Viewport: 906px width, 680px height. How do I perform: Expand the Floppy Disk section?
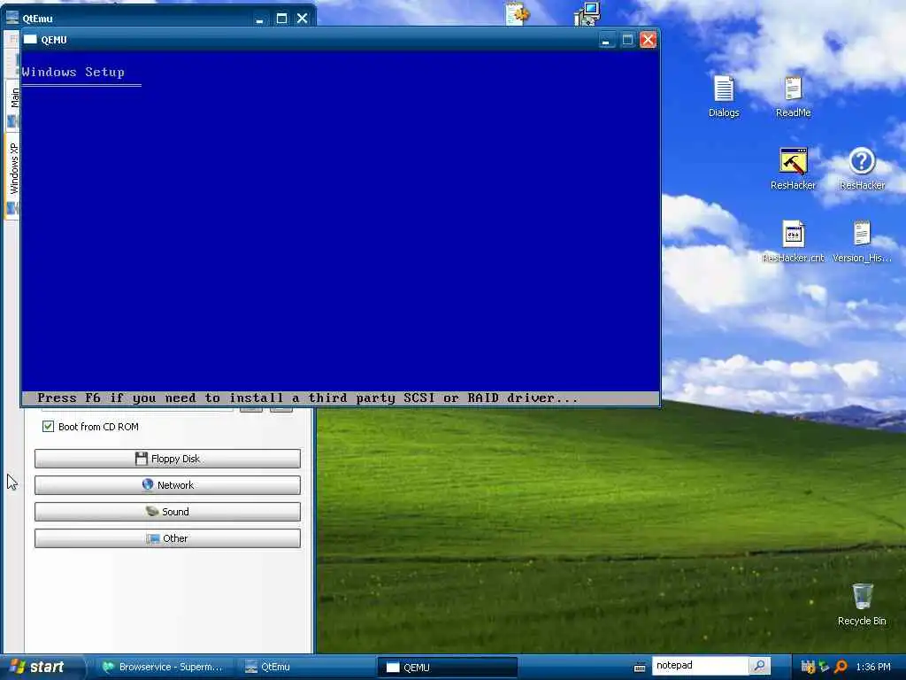[x=167, y=459]
